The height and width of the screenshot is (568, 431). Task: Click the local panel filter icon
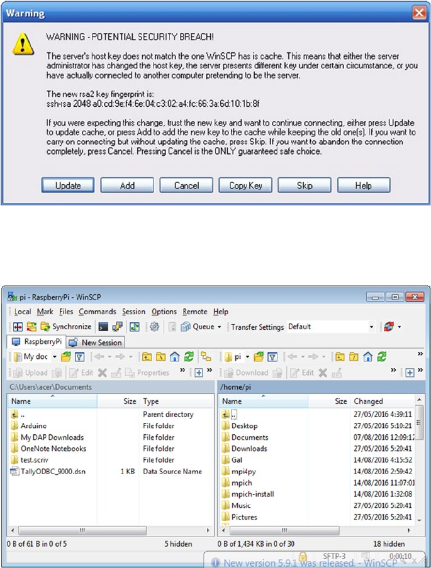(x=79, y=357)
